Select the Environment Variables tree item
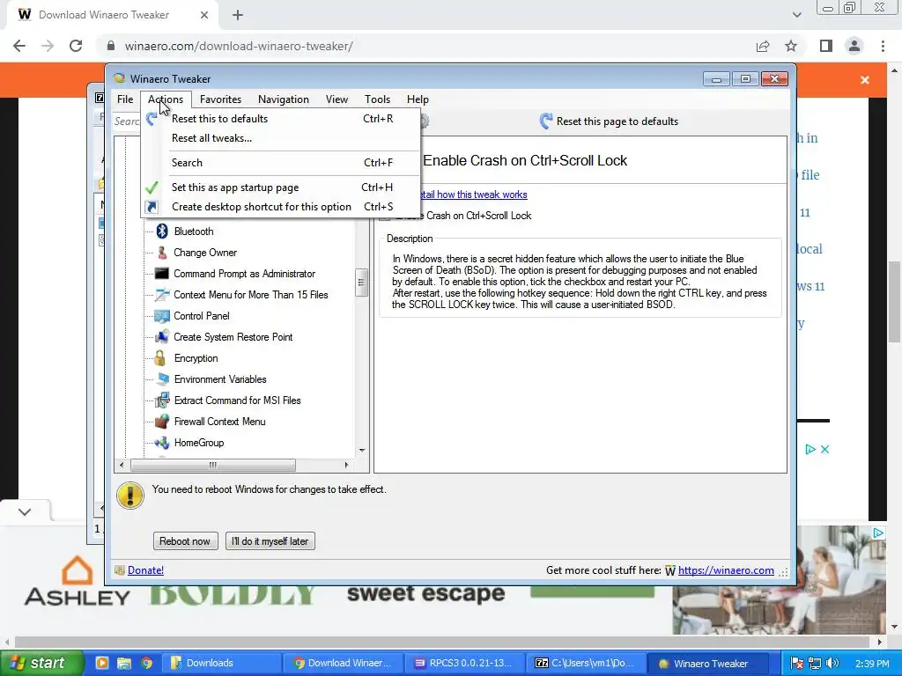The width and height of the screenshot is (902, 676). pyautogui.click(x=220, y=378)
